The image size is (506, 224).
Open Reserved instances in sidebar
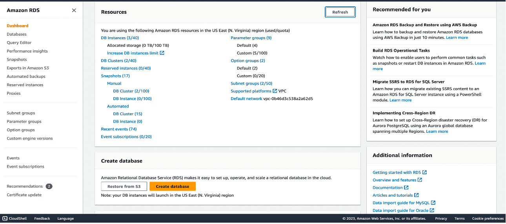pyautogui.click(x=25, y=85)
